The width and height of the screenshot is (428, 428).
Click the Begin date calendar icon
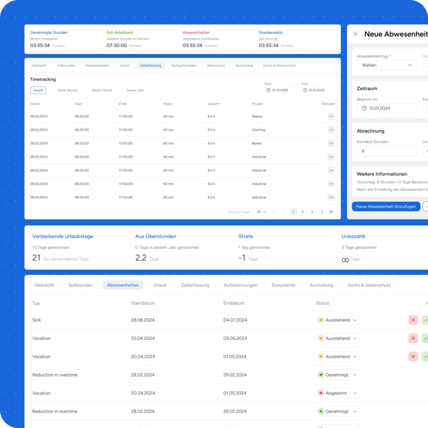tap(268, 90)
